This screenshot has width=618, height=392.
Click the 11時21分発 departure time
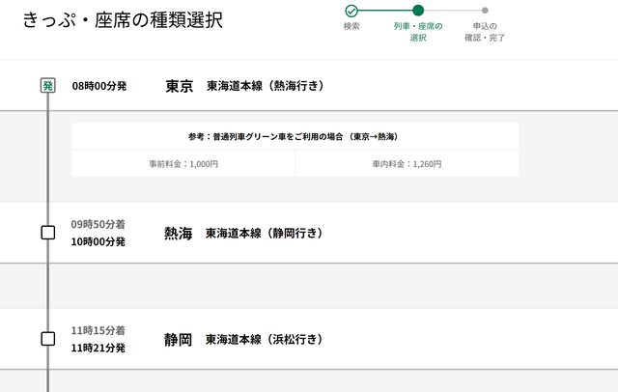(x=98, y=348)
